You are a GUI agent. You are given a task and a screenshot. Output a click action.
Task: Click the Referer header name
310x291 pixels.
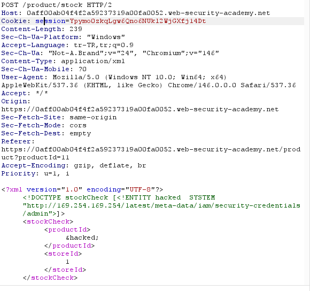pos(18,141)
